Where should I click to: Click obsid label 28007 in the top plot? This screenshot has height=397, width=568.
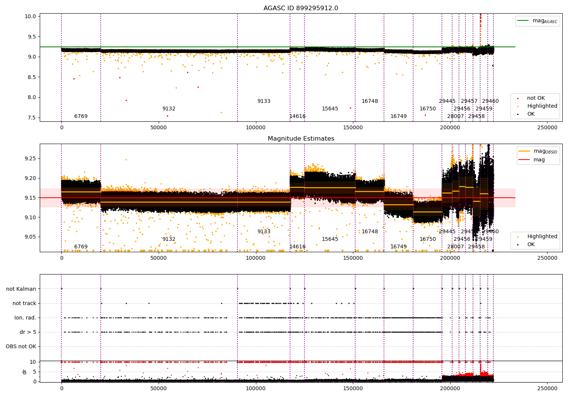(x=456, y=116)
